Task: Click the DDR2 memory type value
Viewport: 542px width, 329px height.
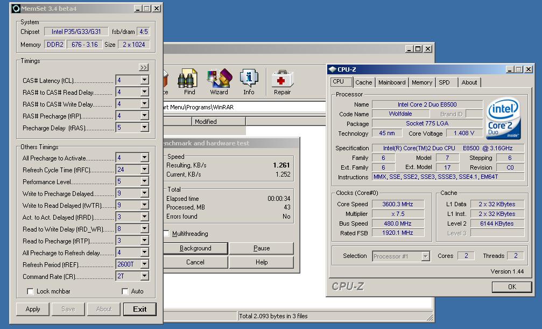Action: coord(55,44)
